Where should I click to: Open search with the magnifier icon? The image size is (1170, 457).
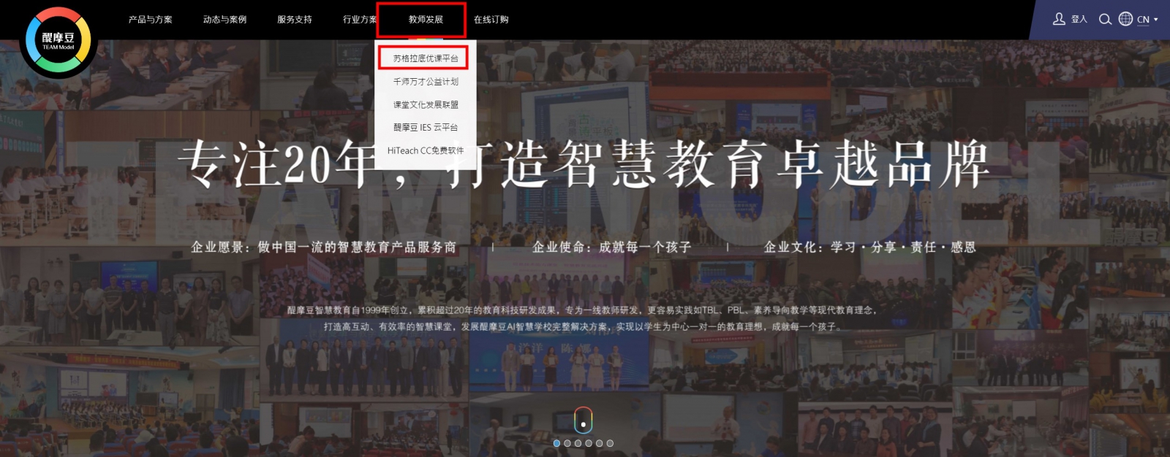[x=1105, y=19]
